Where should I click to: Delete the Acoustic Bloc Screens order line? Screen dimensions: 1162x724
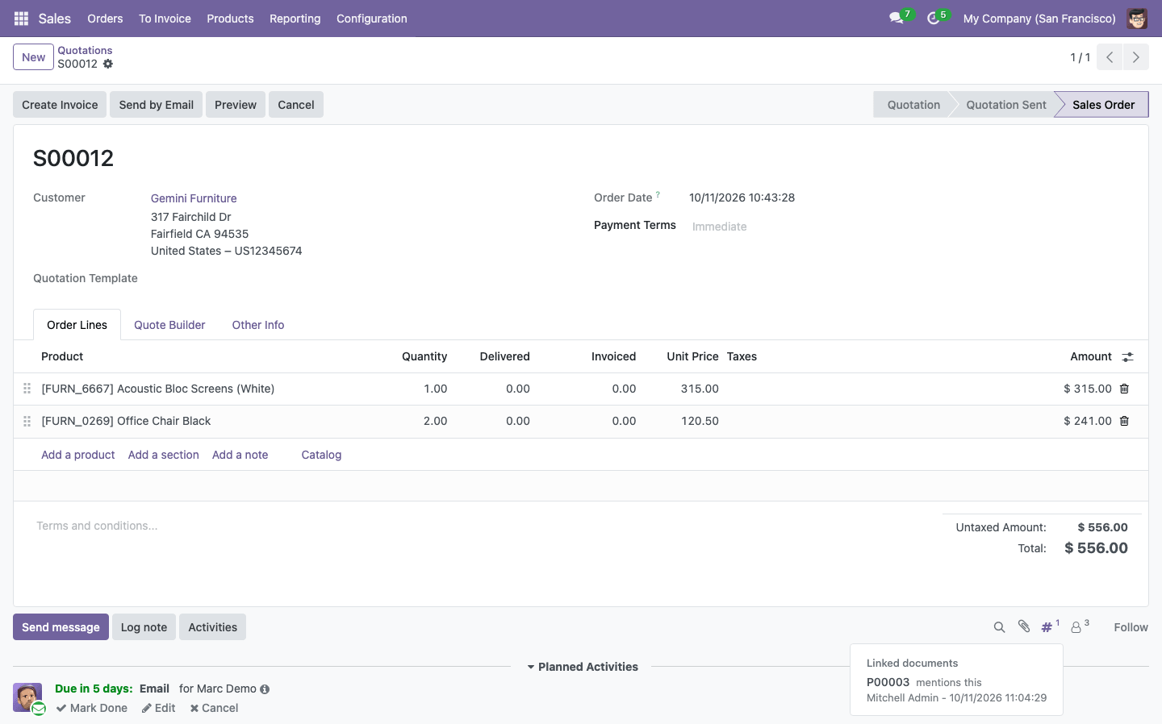click(x=1124, y=389)
